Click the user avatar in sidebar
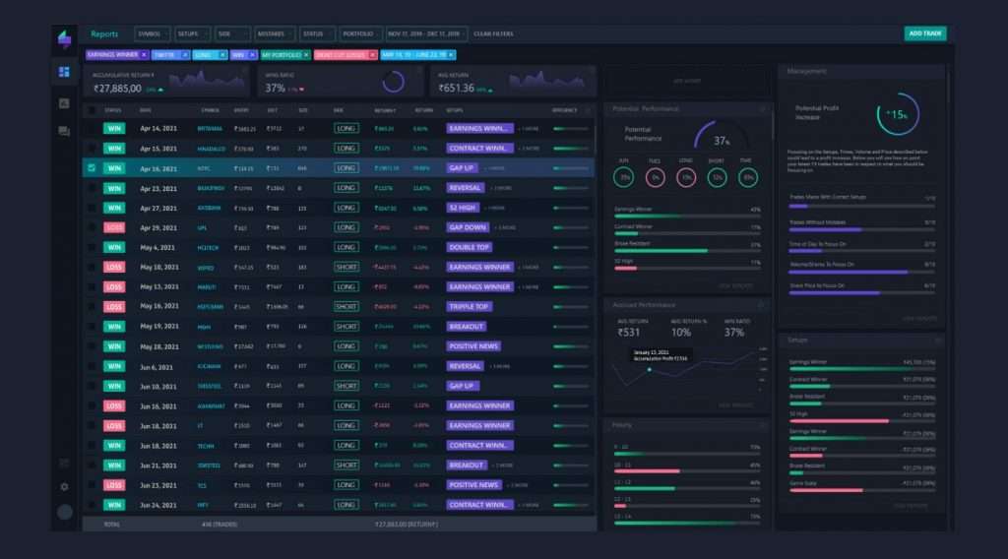This screenshot has height=559, width=1008. coord(64,512)
